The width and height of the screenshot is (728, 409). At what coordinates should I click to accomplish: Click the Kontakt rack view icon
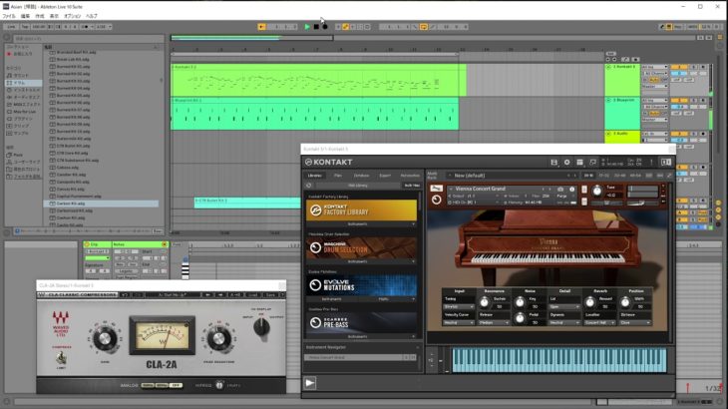(579, 162)
